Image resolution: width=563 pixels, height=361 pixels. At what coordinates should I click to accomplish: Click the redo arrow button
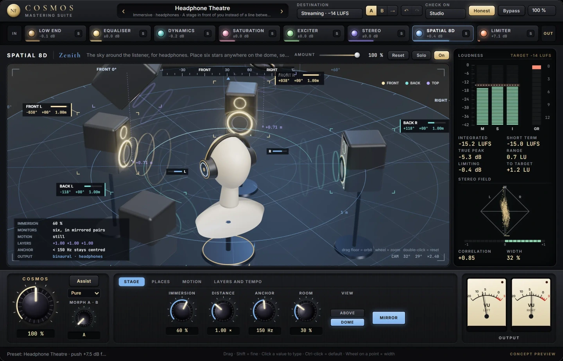point(418,11)
